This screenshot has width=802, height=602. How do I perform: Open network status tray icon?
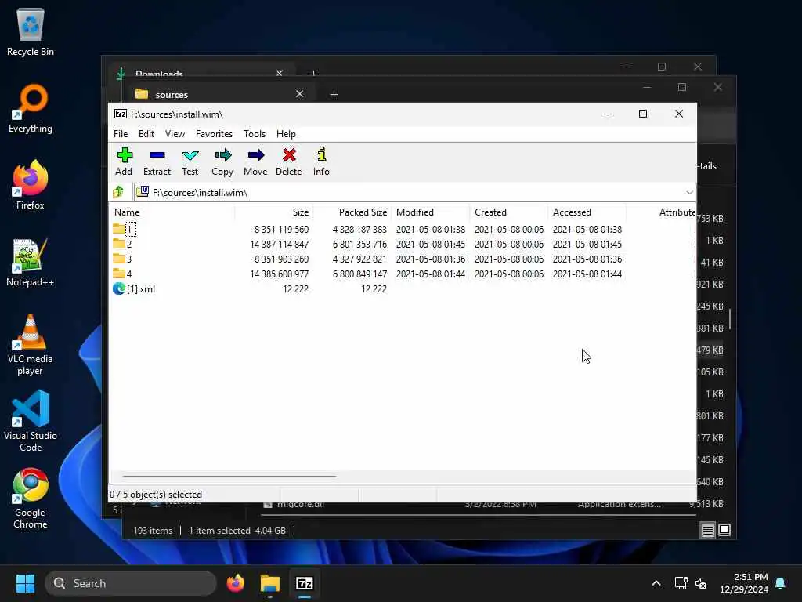tap(681, 583)
